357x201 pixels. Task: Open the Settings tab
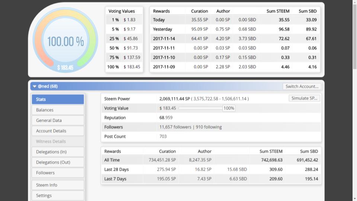[58, 195]
